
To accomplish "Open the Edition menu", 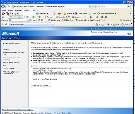I will (11, 11).
